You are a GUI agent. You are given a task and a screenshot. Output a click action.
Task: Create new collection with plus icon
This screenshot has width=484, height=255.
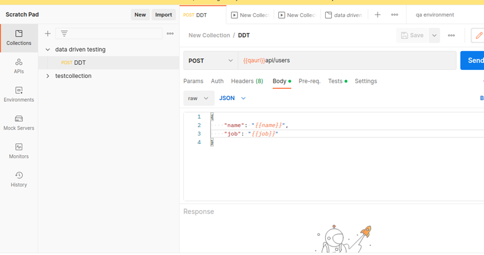point(47,34)
